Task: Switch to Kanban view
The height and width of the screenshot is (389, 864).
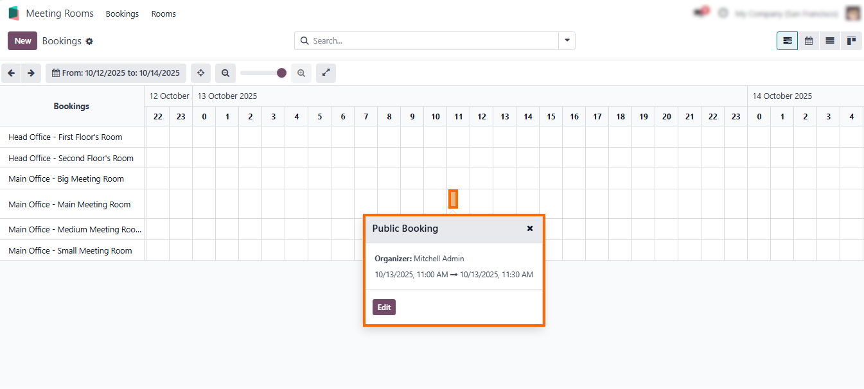Action: 851,41
